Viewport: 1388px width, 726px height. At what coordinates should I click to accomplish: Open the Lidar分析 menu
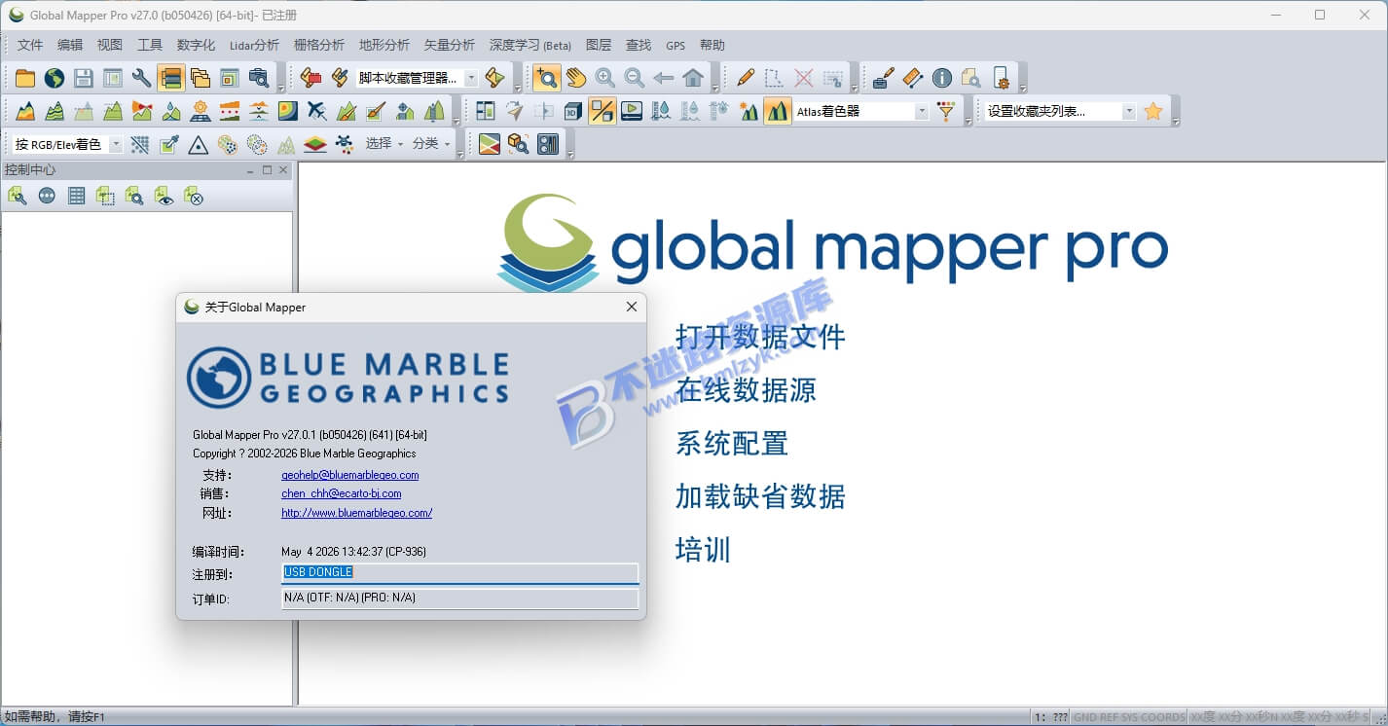point(254,45)
